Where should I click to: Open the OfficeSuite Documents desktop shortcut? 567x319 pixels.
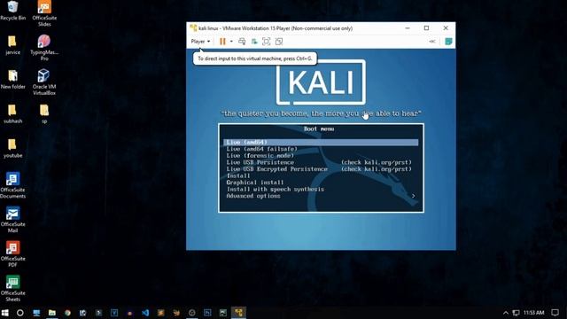(x=12, y=185)
